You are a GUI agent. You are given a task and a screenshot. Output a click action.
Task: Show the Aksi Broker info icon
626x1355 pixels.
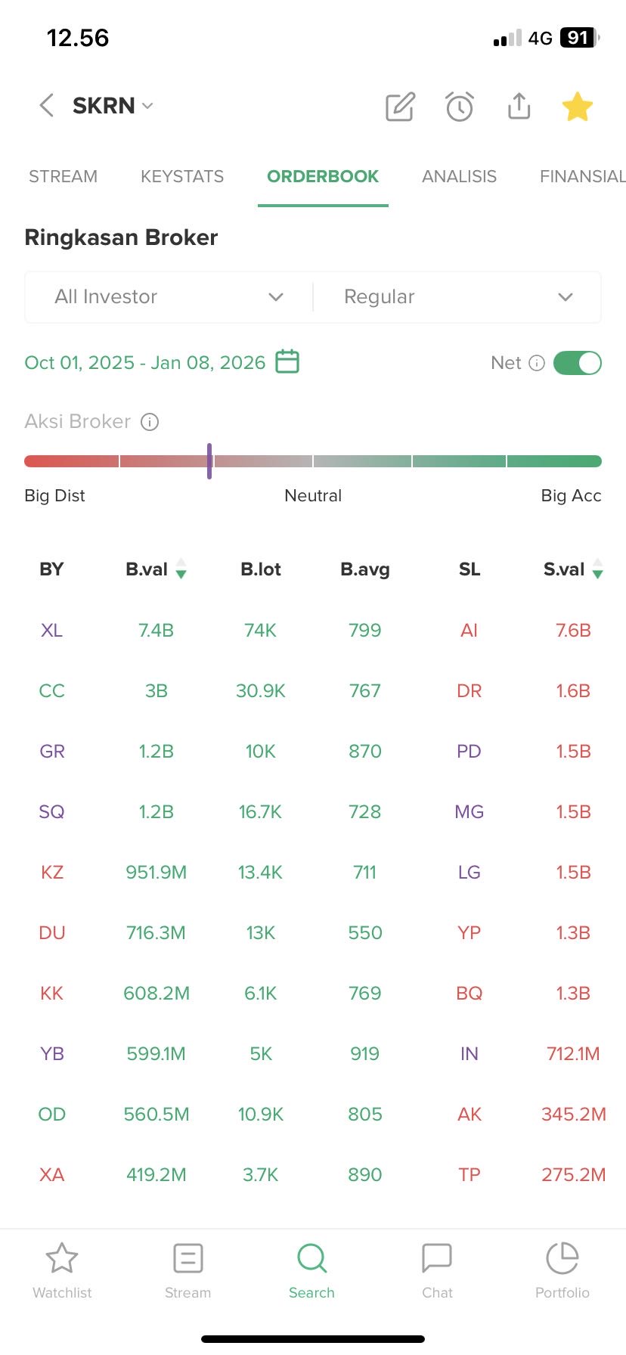coord(150,422)
